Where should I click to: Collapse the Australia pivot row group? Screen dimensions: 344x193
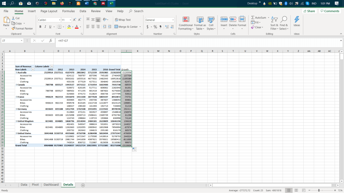point(16,72)
